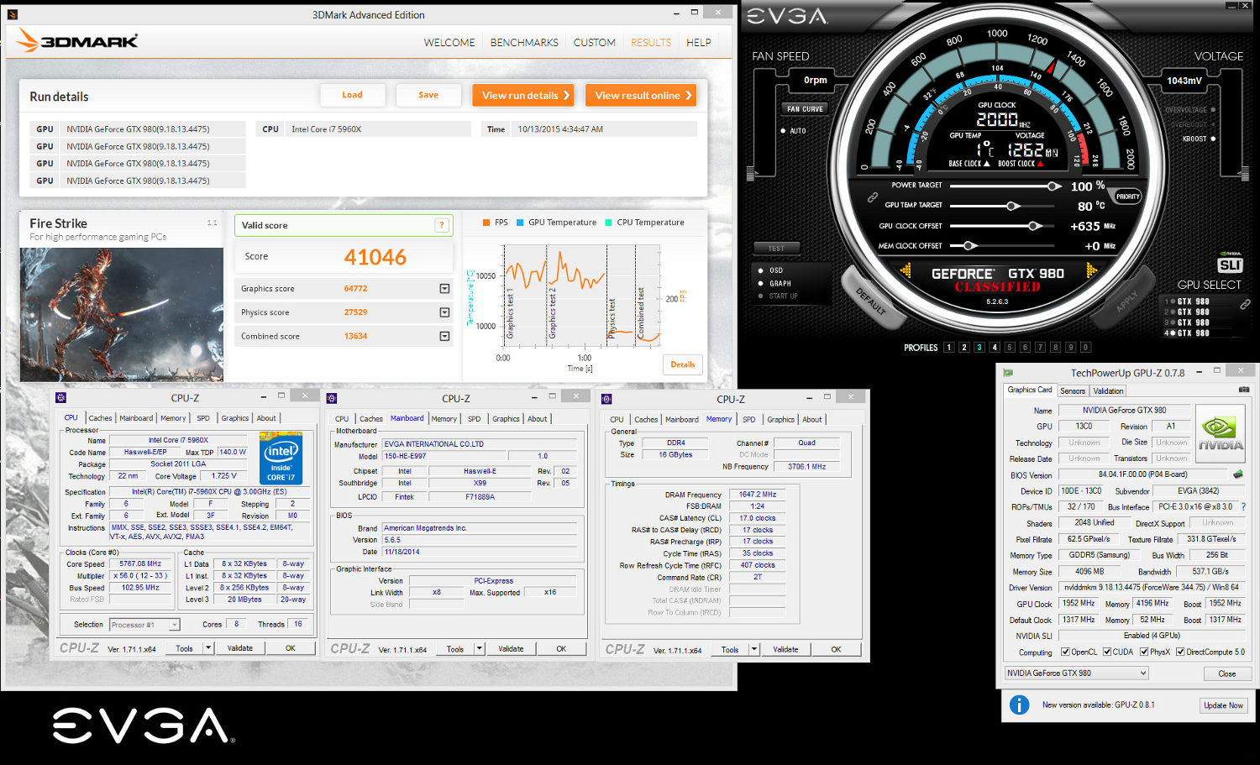Click left yellow arrow beside GeForce GTX 980

pos(906,270)
